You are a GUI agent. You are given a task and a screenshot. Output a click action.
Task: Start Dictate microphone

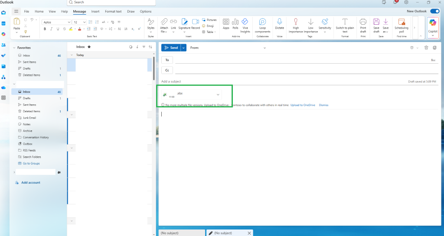280,24
